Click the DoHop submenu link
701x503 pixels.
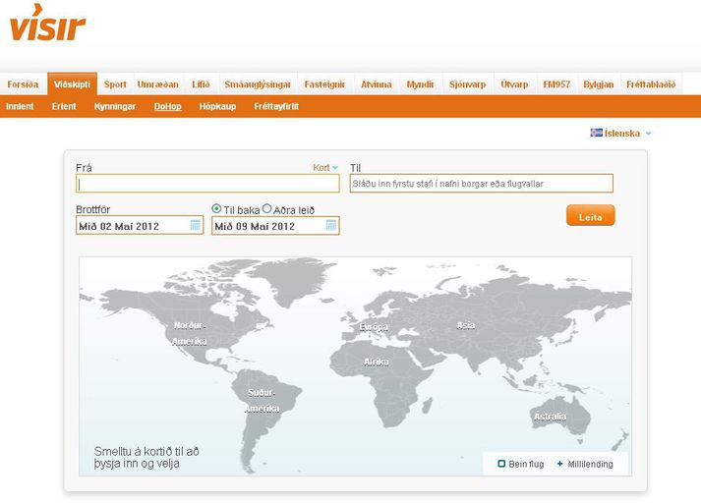[168, 106]
